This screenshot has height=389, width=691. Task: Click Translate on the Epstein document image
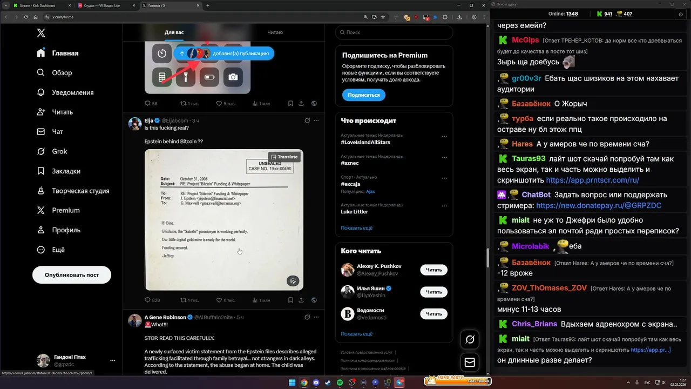pos(284,157)
